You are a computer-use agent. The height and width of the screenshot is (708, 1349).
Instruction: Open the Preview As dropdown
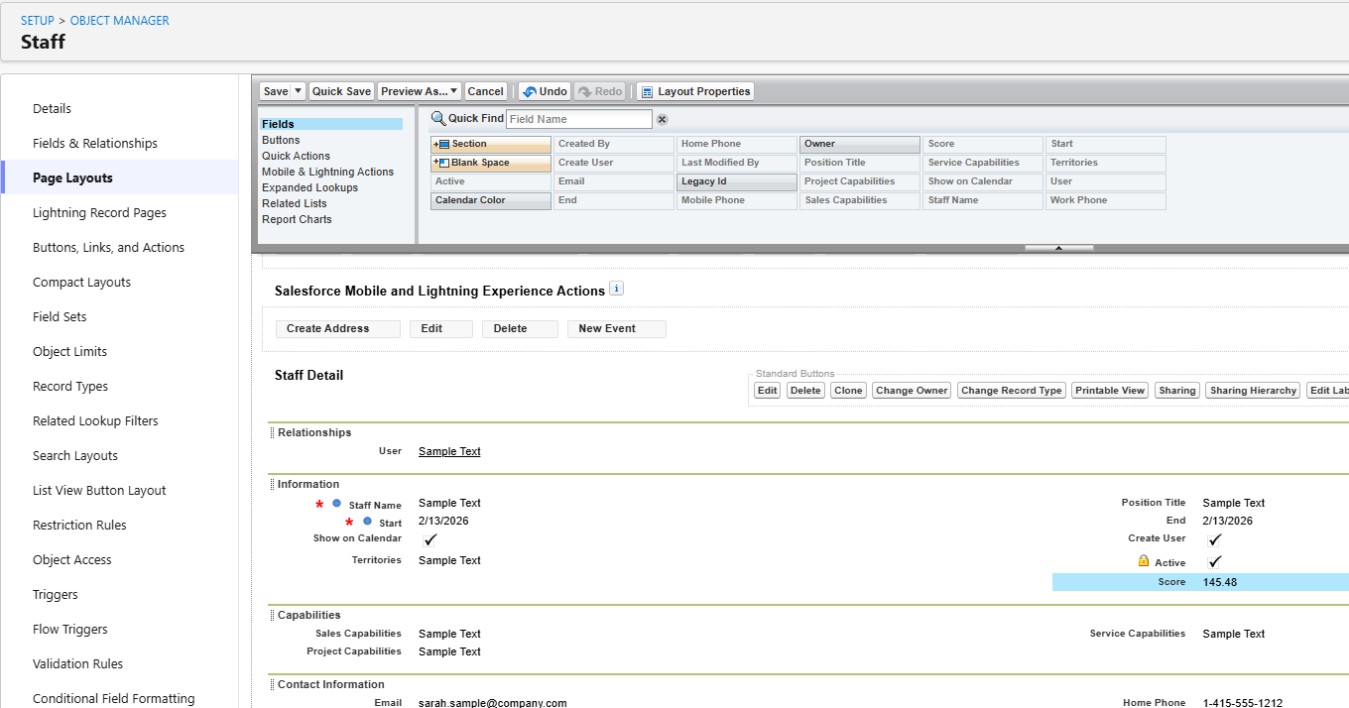pos(420,91)
